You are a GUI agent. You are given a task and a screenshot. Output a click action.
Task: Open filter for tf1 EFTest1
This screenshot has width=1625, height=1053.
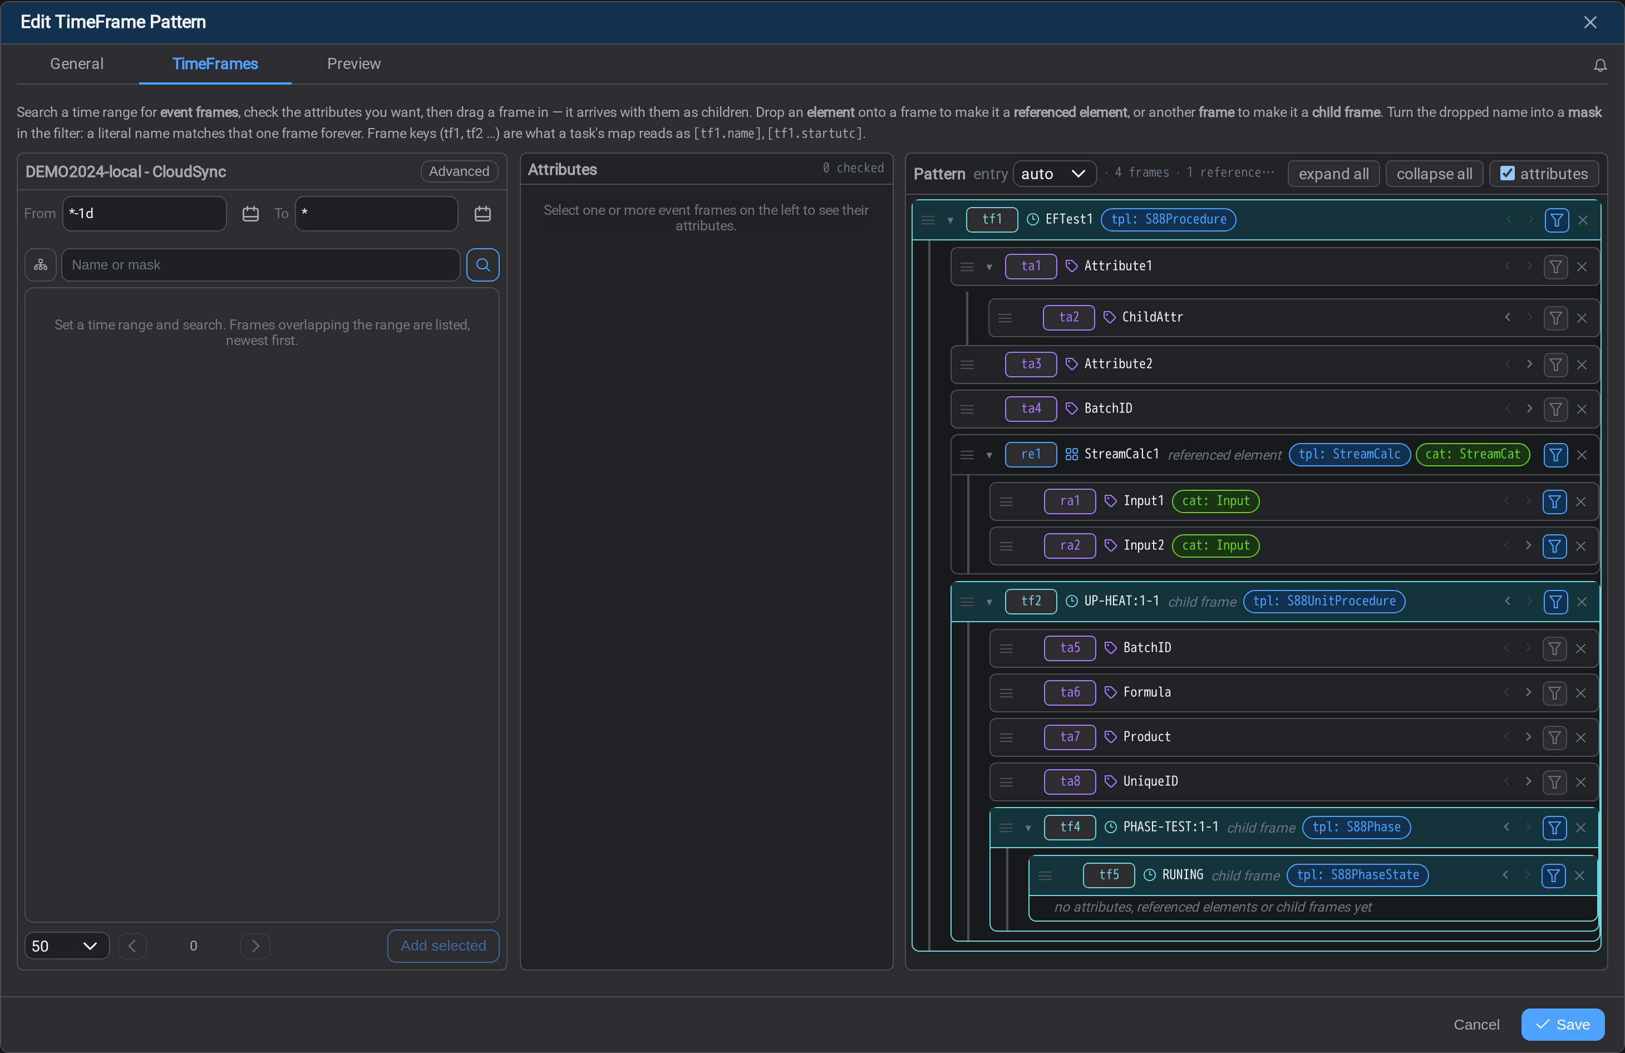tap(1557, 220)
